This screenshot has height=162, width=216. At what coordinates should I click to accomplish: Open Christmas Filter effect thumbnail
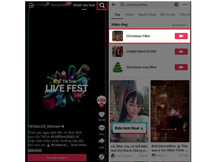[117, 36]
